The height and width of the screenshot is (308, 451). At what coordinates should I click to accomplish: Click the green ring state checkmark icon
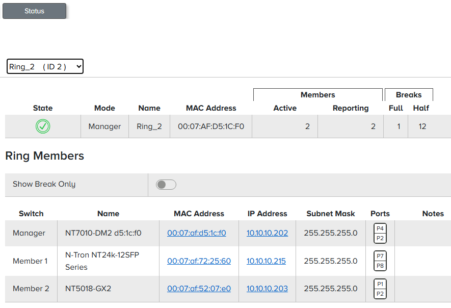point(43,126)
